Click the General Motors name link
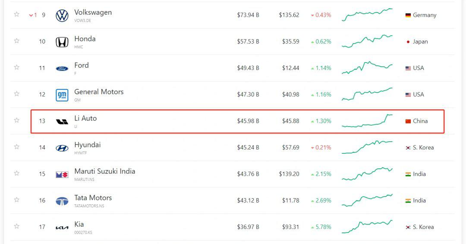 coord(99,92)
